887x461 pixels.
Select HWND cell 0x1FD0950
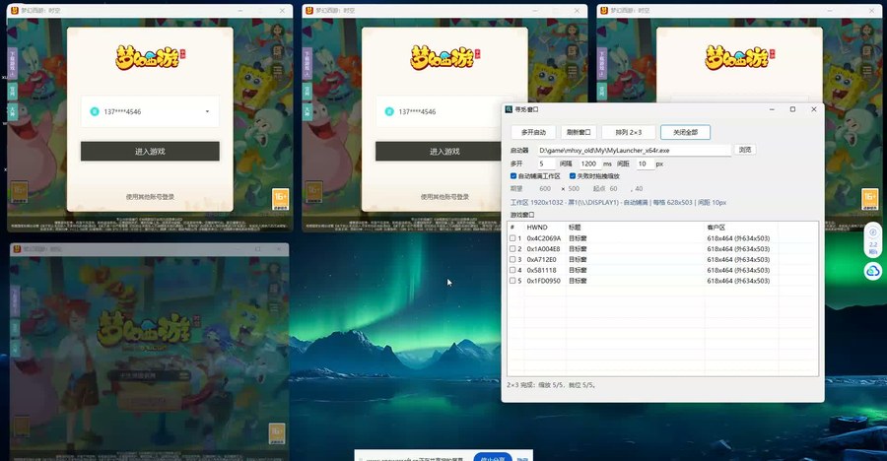point(544,281)
